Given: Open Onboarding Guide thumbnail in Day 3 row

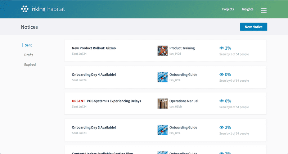Looking at the screenshot, I should click(163, 130).
